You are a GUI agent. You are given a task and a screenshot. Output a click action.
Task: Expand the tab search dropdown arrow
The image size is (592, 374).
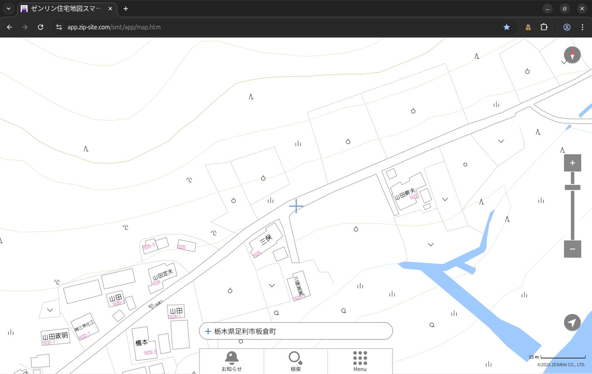[x=8, y=9]
